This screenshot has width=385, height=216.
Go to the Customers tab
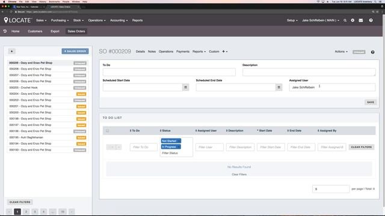tap(35, 31)
